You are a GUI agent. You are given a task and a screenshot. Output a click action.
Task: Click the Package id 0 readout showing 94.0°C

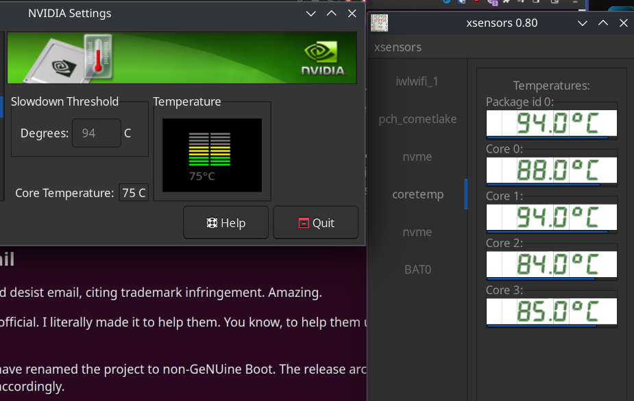coord(552,123)
